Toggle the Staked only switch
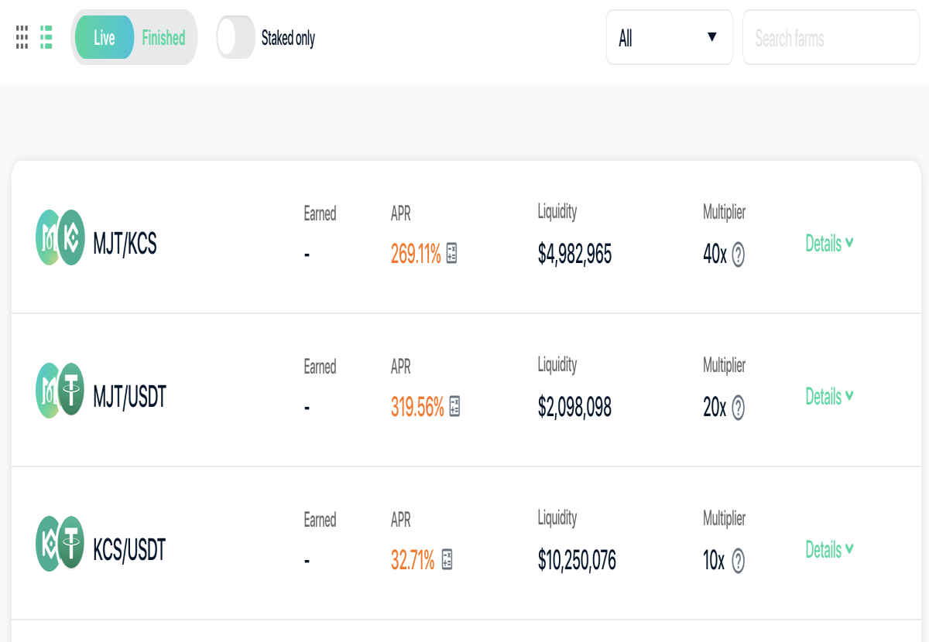This screenshot has height=642, width=929. point(235,37)
